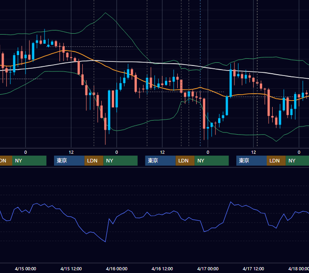This screenshot has width=309, height=273.
Task: Select the 4/16 12:00 date label
Action: [162, 268]
